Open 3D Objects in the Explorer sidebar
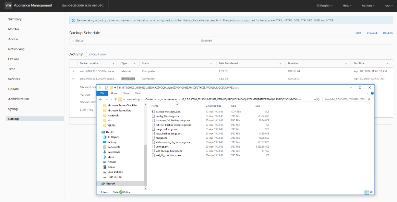The width and height of the screenshot is (397, 202). tap(113, 137)
